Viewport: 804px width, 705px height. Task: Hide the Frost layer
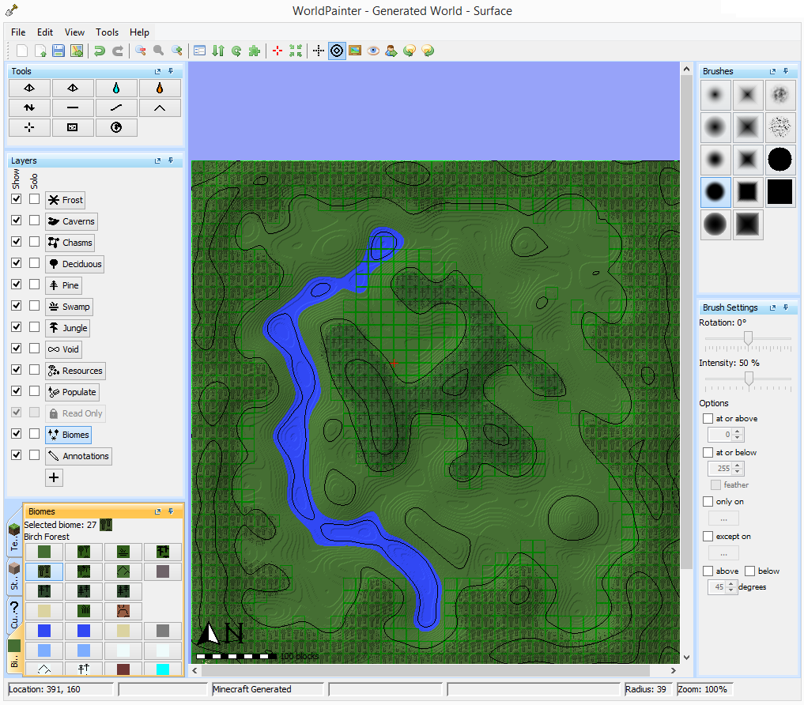pos(17,199)
